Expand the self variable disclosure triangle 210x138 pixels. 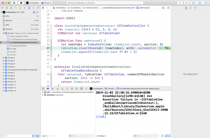point(43,92)
